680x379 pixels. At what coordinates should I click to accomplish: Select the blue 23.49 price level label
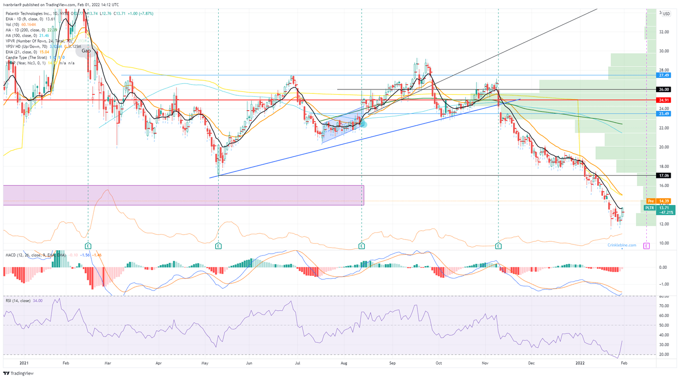pyautogui.click(x=664, y=114)
